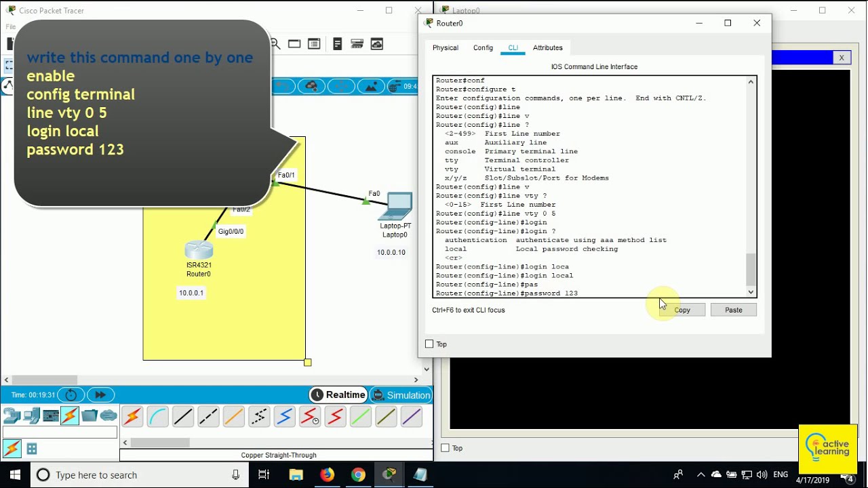Open File Explorer from the taskbar
Screen dimensions: 868x488
[296, 475]
